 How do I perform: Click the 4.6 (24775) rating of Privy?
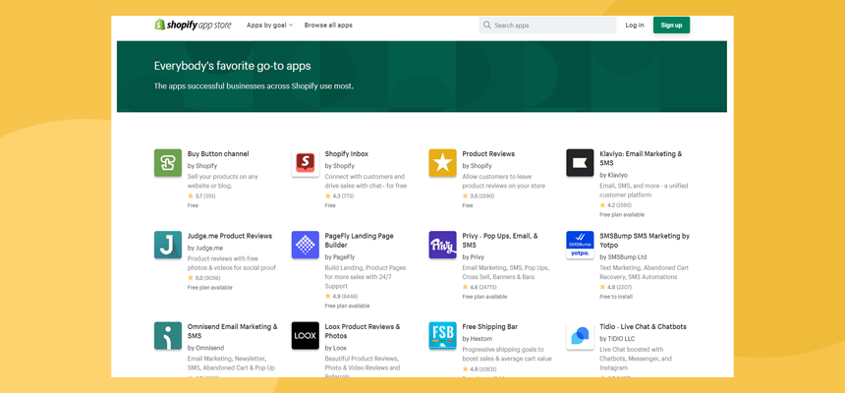click(x=479, y=287)
